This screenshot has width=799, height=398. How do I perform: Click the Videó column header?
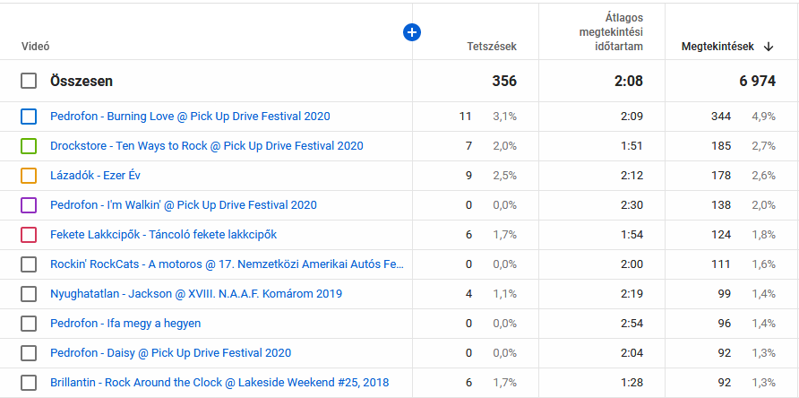click(35, 47)
